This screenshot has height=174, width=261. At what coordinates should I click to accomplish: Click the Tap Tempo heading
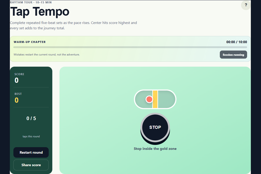point(40,12)
